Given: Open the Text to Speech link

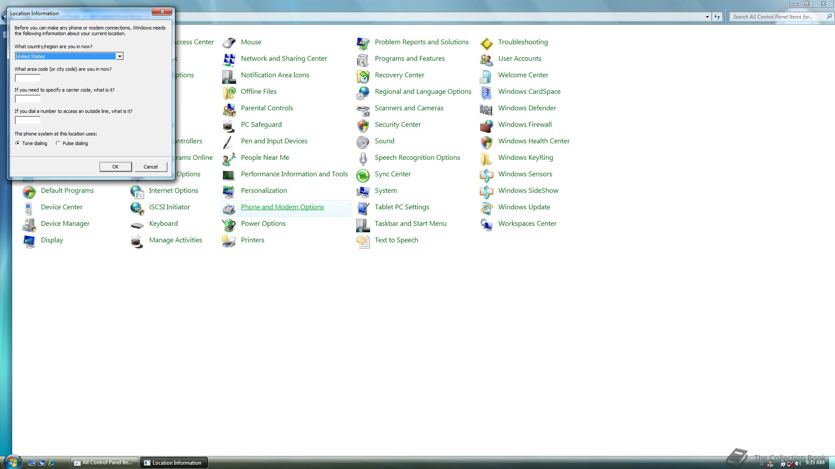Looking at the screenshot, I should tap(397, 240).
